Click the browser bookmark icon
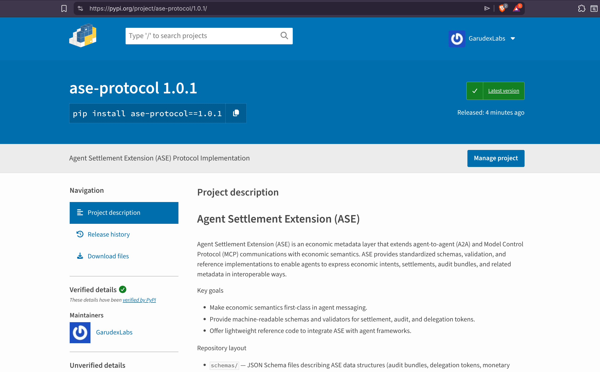 [x=64, y=9]
